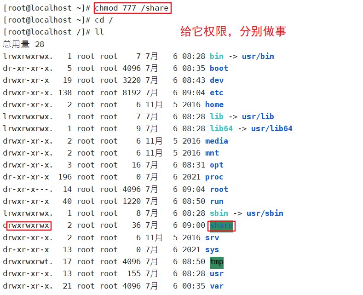The image size is (363, 295).
Task: Click the 'usr' directory name
Action: 216,274
